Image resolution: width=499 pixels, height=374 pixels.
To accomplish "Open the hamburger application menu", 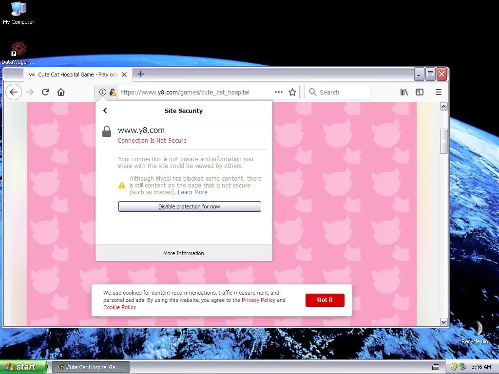I will click(439, 92).
